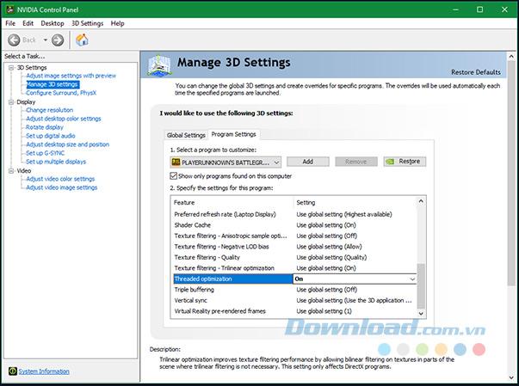Viewport: 519px width, 386px height.
Task: Open the Threaded optimization setting dropdown
Action: [x=412, y=279]
